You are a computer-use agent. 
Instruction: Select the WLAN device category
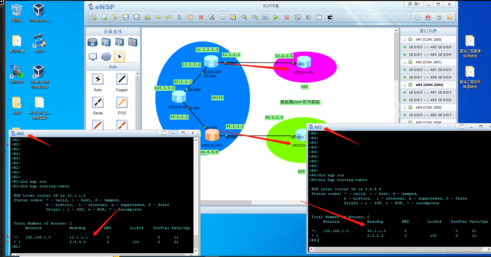119,42
